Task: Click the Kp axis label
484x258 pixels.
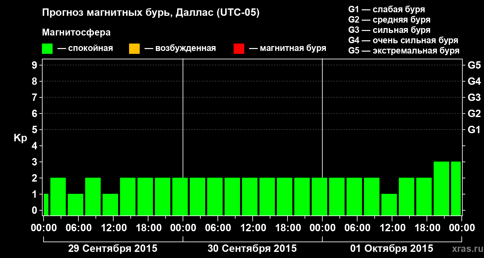Action: (x=20, y=138)
